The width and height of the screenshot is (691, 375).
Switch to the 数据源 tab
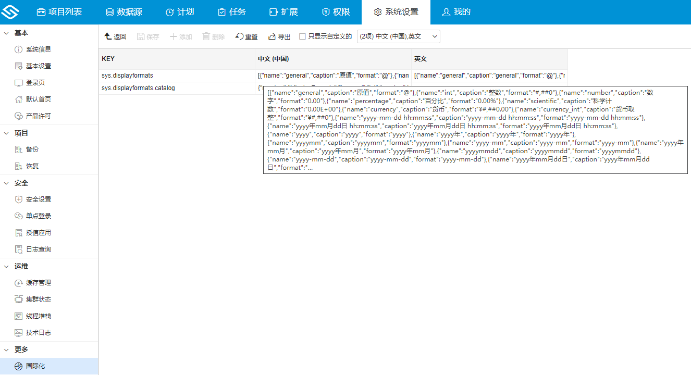click(x=124, y=12)
